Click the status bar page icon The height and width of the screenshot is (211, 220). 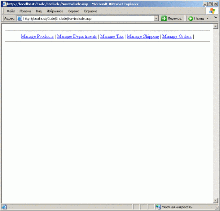4,207
